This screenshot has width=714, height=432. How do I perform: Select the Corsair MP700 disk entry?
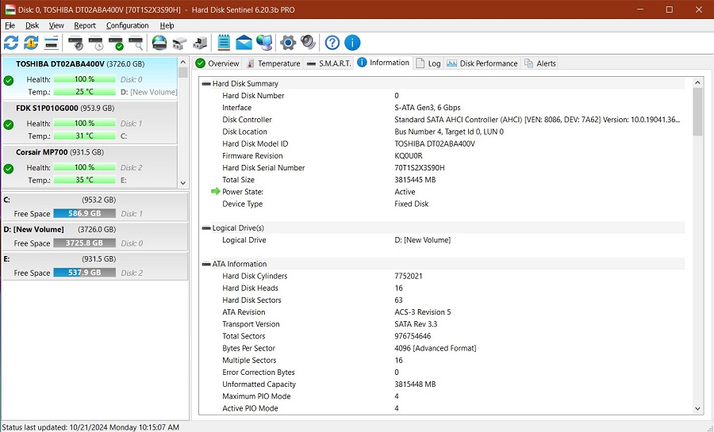90,166
